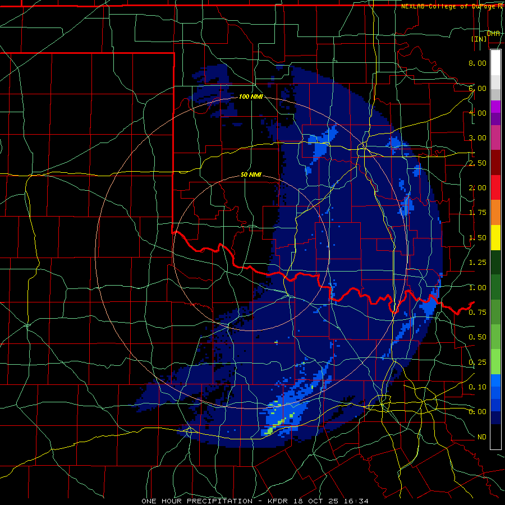Click the black ND swatch at legend bottom
The image size is (505, 505).
pos(495,437)
